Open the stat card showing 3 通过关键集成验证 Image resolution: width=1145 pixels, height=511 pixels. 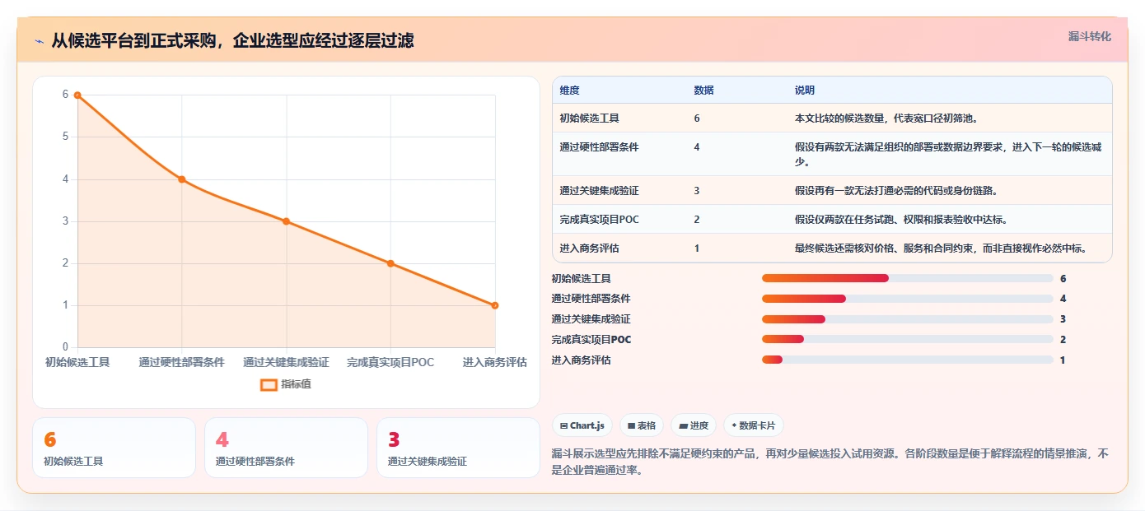(x=458, y=448)
